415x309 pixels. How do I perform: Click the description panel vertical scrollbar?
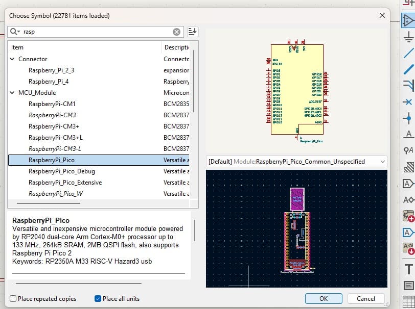point(195,230)
